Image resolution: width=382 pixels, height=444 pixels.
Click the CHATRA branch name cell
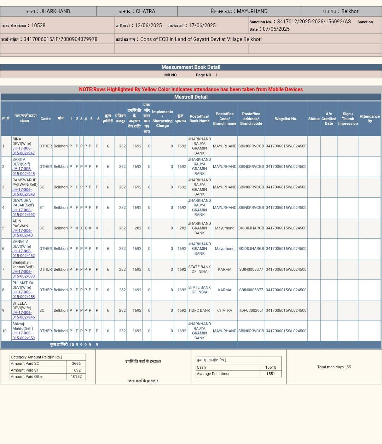click(225, 311)
